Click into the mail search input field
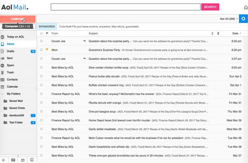 coord(125,7)
